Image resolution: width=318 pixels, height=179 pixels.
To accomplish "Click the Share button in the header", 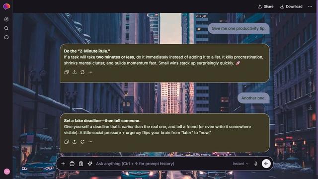I will pyautogui.click(x=265, y=6).
